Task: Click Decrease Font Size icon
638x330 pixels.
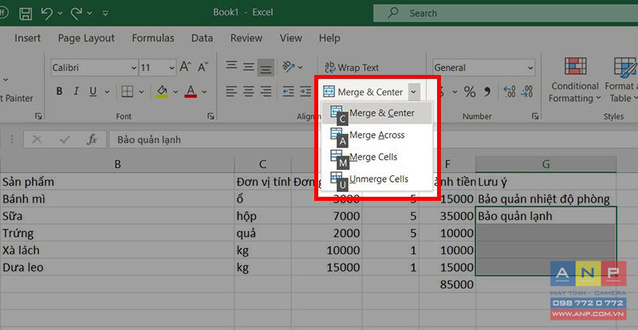Action: pyautogui.click(x=203, y=67)
